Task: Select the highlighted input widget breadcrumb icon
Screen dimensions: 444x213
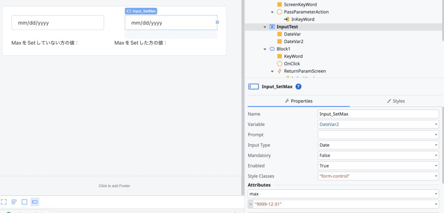Action: click(x=35, y=202)
